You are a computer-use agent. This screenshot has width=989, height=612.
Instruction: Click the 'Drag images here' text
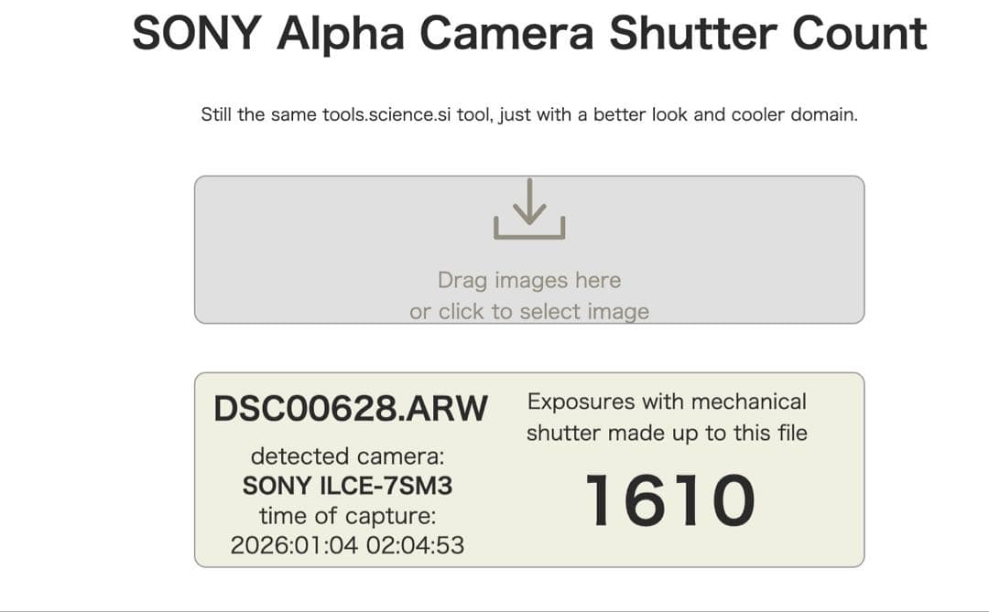tap(529, 280)
